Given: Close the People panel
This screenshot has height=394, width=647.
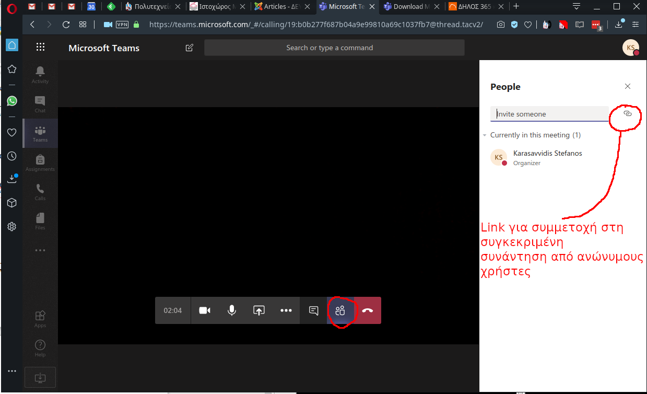Looking at the screenshot, I should tap(628, 87).
